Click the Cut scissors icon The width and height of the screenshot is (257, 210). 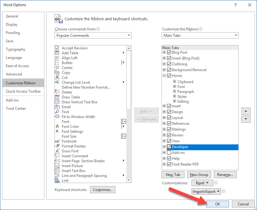(x=57, y=77)
